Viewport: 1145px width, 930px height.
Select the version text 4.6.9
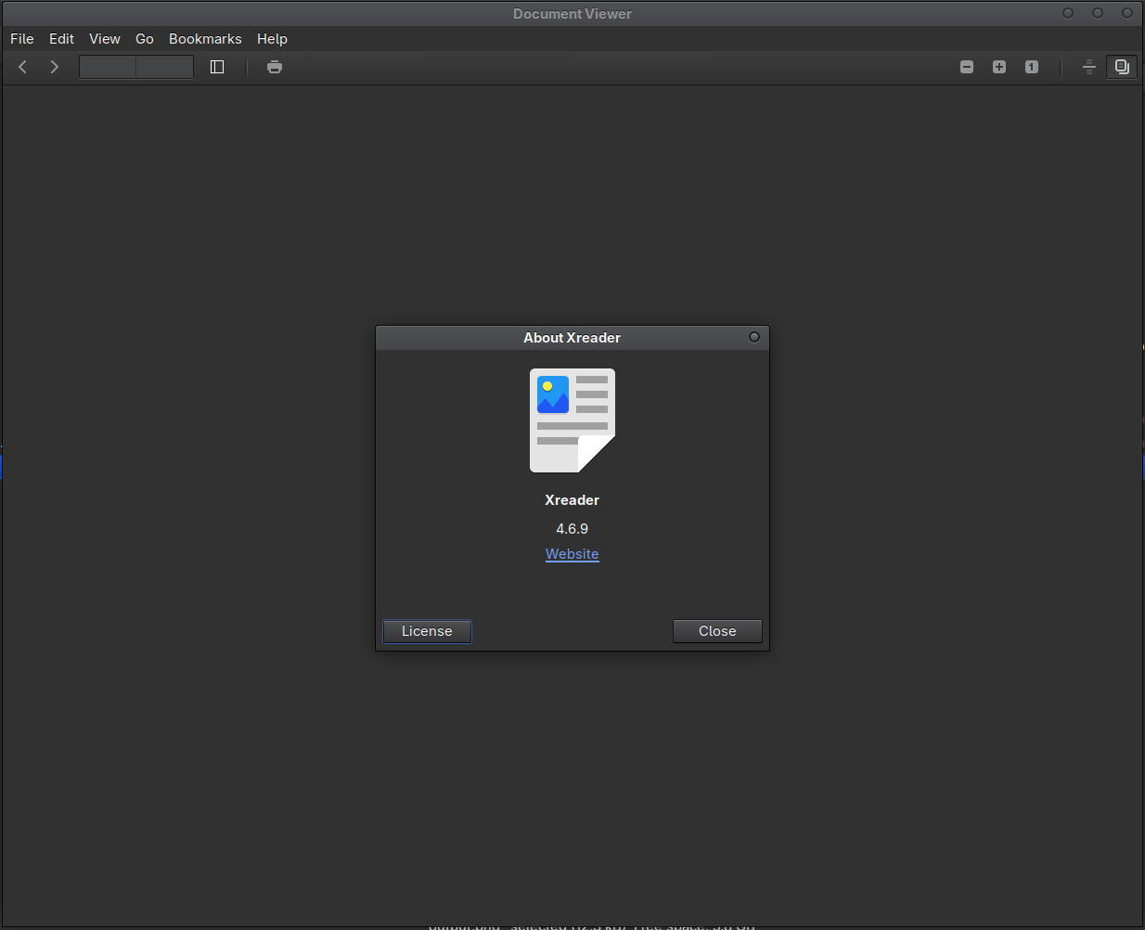point(572,529)
